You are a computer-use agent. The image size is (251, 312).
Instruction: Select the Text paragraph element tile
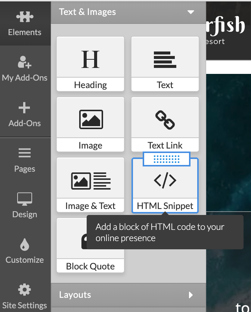click(165, 64)
